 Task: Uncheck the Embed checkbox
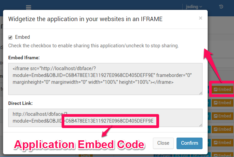pyautogui.click(x=10, y=37)
